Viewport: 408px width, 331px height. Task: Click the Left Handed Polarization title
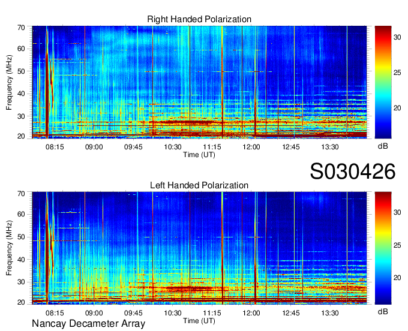(x=199, y=185)
